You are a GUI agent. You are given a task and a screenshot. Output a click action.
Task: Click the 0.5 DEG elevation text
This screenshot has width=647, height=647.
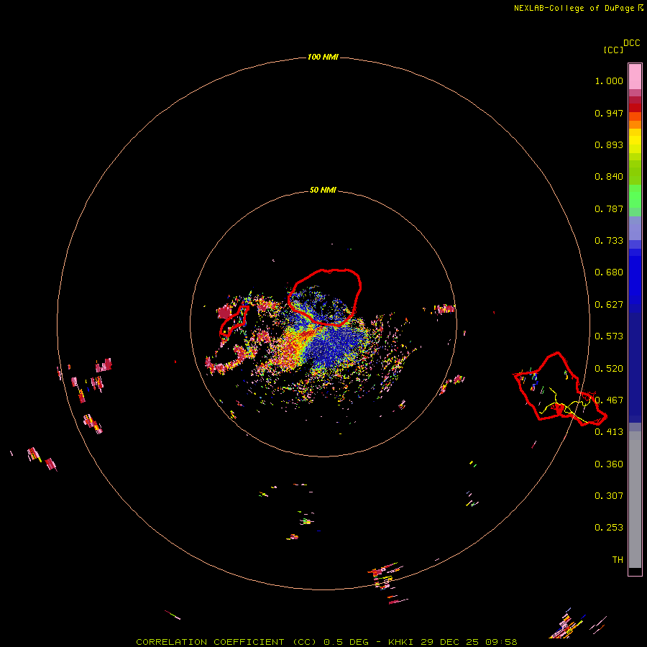click(347, 642)
